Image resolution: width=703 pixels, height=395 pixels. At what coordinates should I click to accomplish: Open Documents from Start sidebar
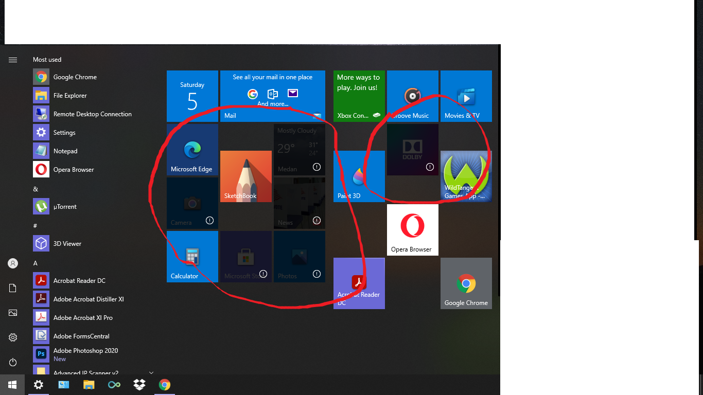(x=13, y=288)
